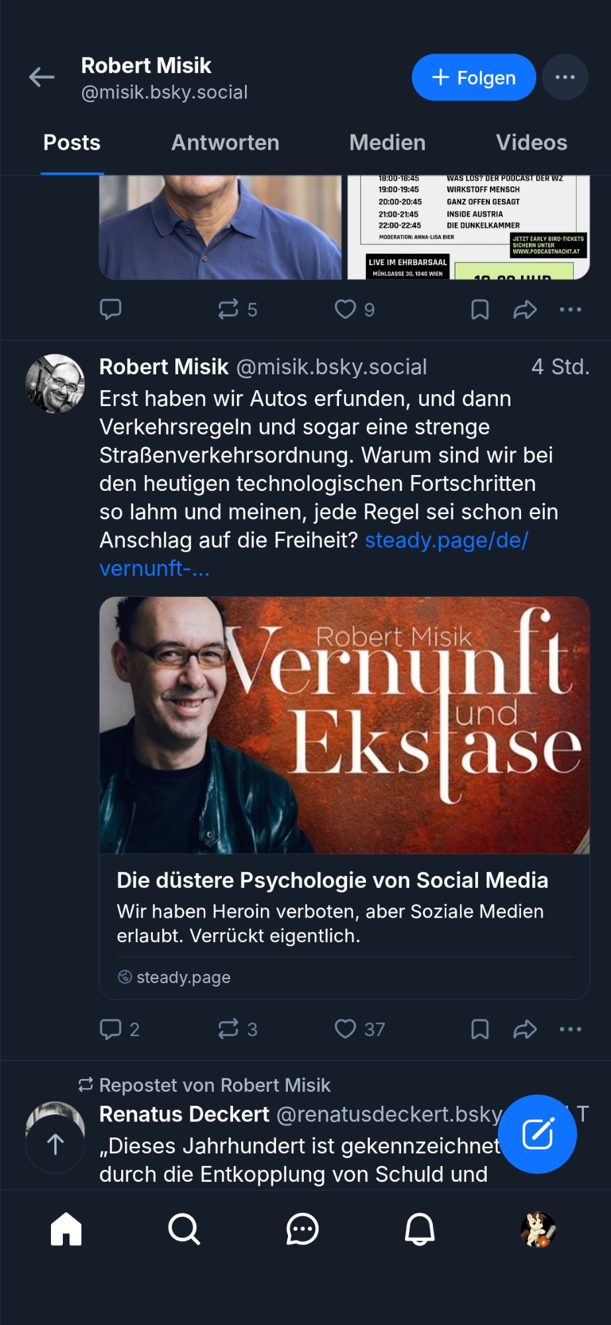Go to the Home feed icon

click(x=66, y=1230)
